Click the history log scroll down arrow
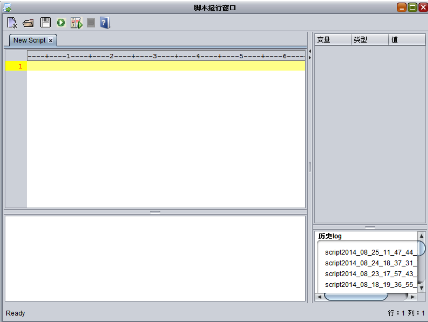This screenshot has width=428, height=322. coord(421,288)
